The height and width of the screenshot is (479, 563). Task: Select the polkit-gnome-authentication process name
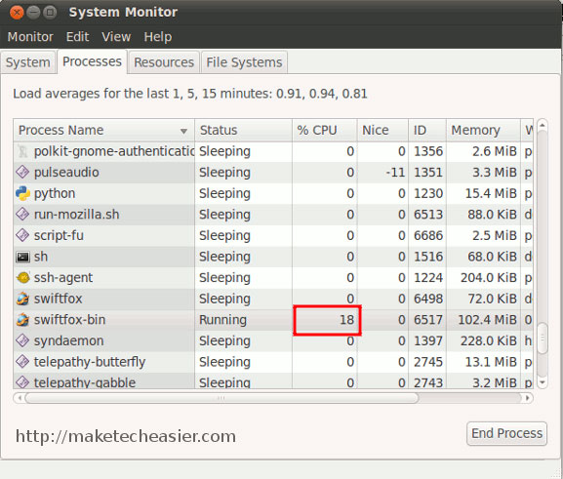114,151
